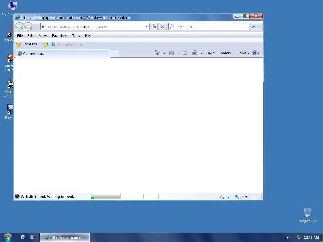Open the Safety command bar menu

227,53
